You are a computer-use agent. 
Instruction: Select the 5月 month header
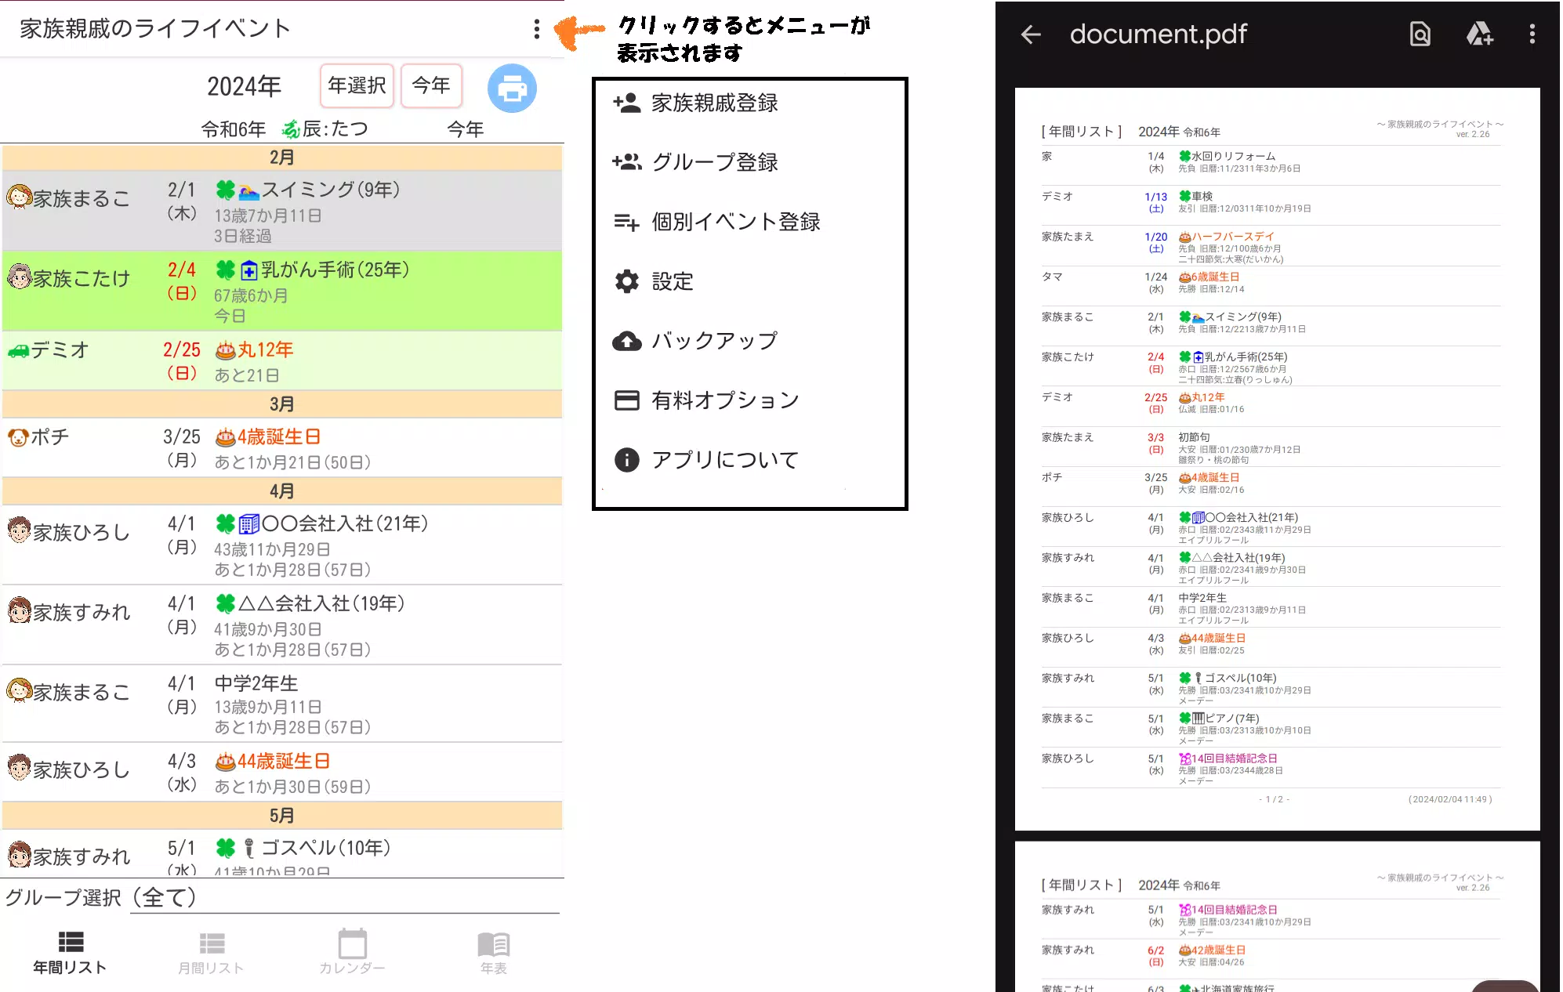click(x=282, y=816)
